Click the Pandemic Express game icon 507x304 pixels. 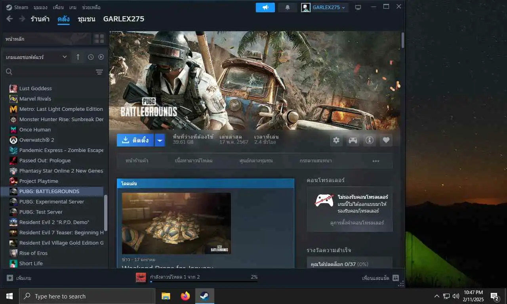13,150
